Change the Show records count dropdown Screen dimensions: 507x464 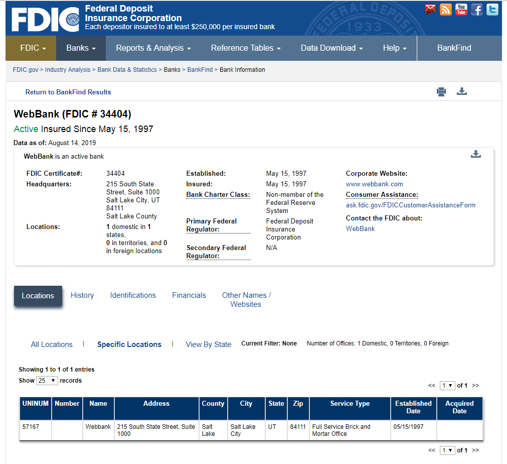point(47,381)
